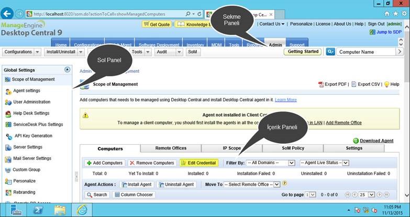This screenshot has height=217, width=410.
Task: Open the browser Home icon
Action: (387, 14)
